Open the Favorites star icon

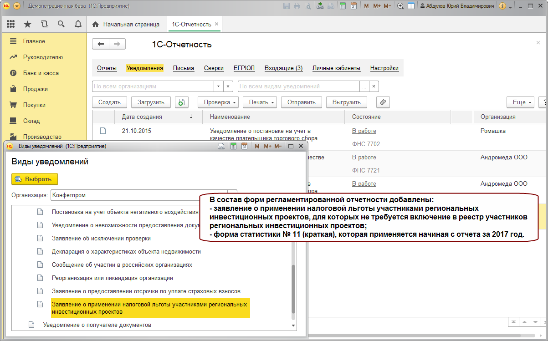coord(27,24)
